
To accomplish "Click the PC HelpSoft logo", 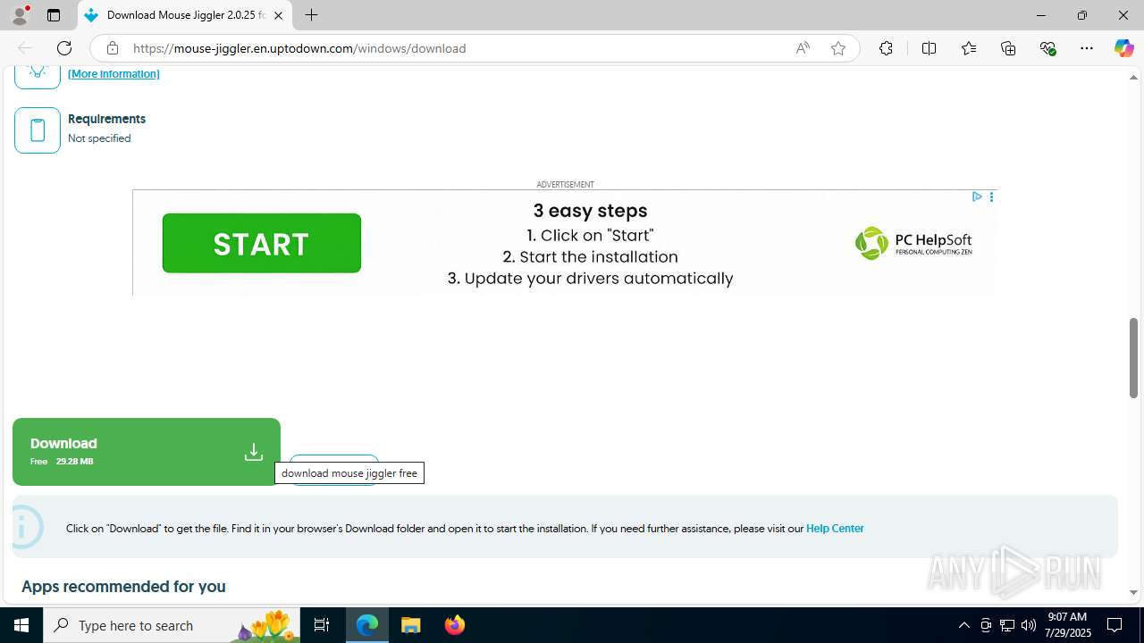I will (x=913, y=243).
